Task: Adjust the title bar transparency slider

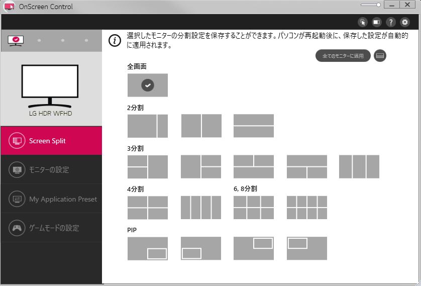Action: point(371,5)
